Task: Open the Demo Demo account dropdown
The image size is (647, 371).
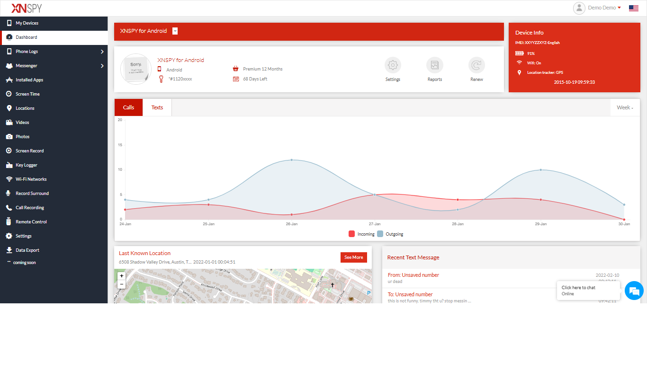Action: [x=604, y=8]
